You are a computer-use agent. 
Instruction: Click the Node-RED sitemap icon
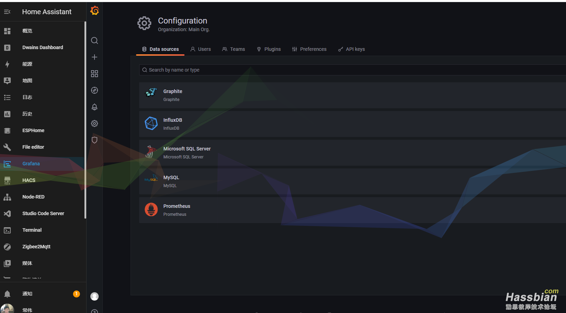[x=7, y=197]
